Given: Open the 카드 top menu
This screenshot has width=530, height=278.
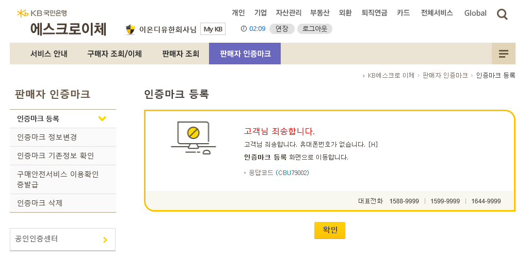Looking at the screenshot, I should coord(404,13).
